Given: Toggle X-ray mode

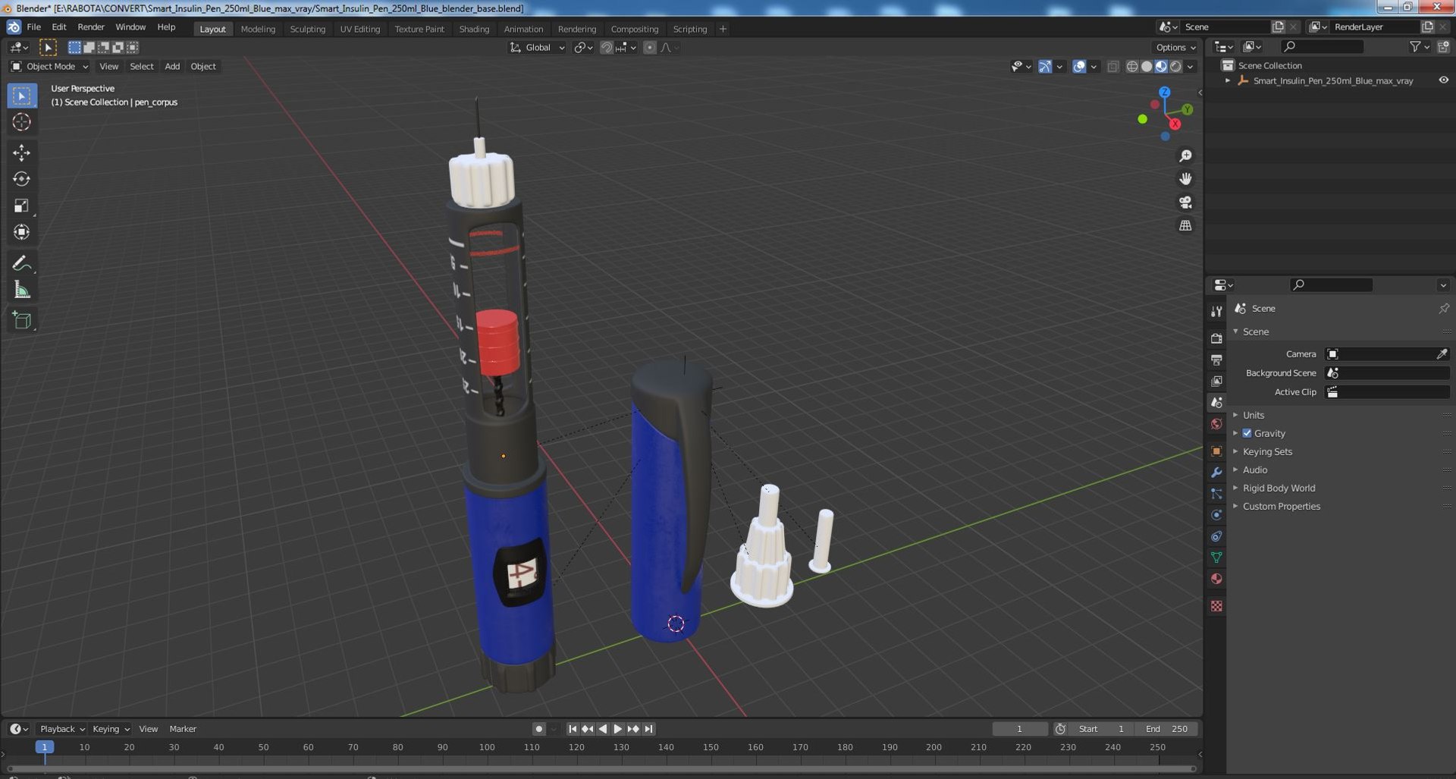Looking at the screenshot, I should tap(1112, 67).
